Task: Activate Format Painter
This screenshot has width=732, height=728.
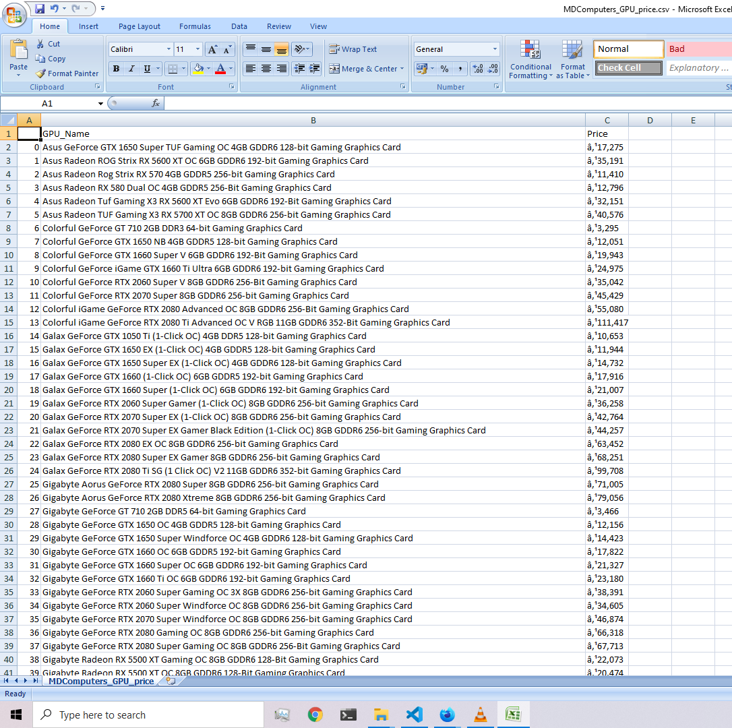Action: [x=67, y=73]
